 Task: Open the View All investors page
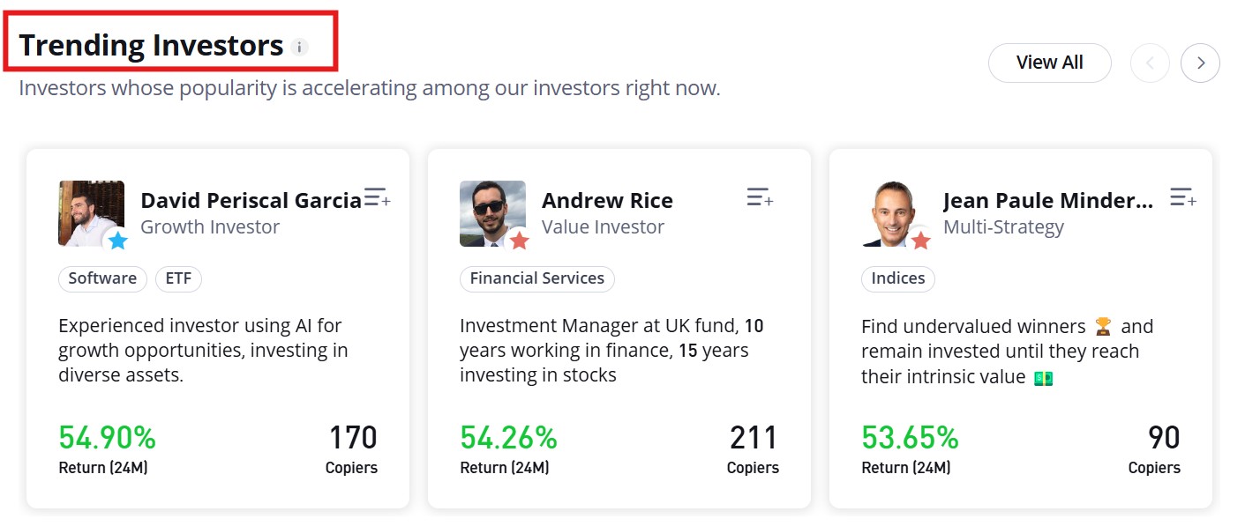pos(1049,63)
